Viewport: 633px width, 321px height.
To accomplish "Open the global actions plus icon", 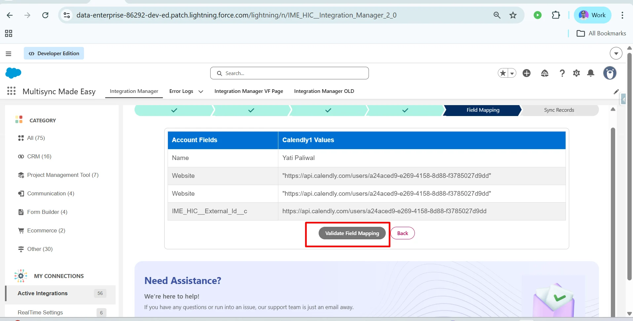I will pyautogui.click(x=527, y=73).
